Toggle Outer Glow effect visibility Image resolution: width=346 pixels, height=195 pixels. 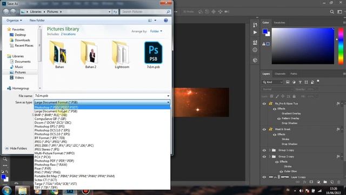(281, 171)
